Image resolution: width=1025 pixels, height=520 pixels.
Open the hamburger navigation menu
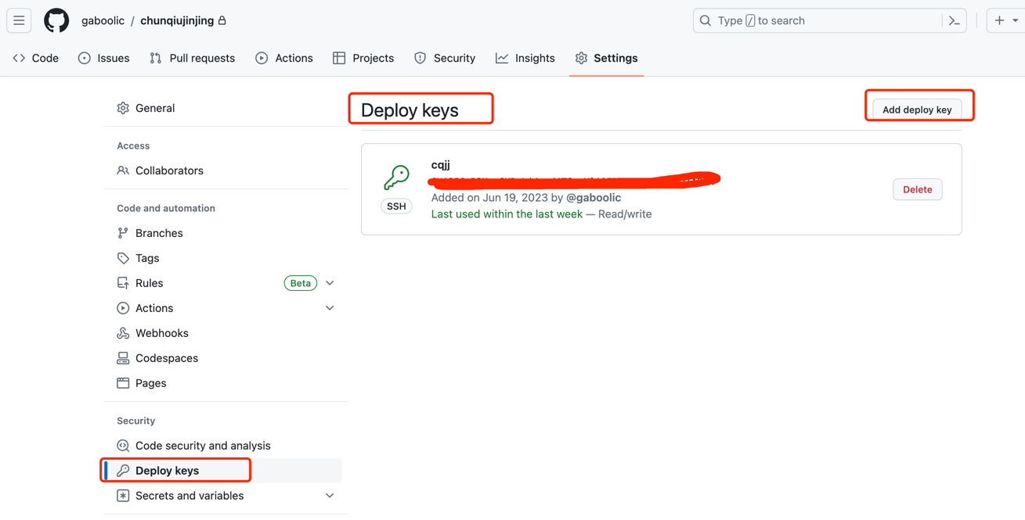pyautogui.click(x=19, y=21)
